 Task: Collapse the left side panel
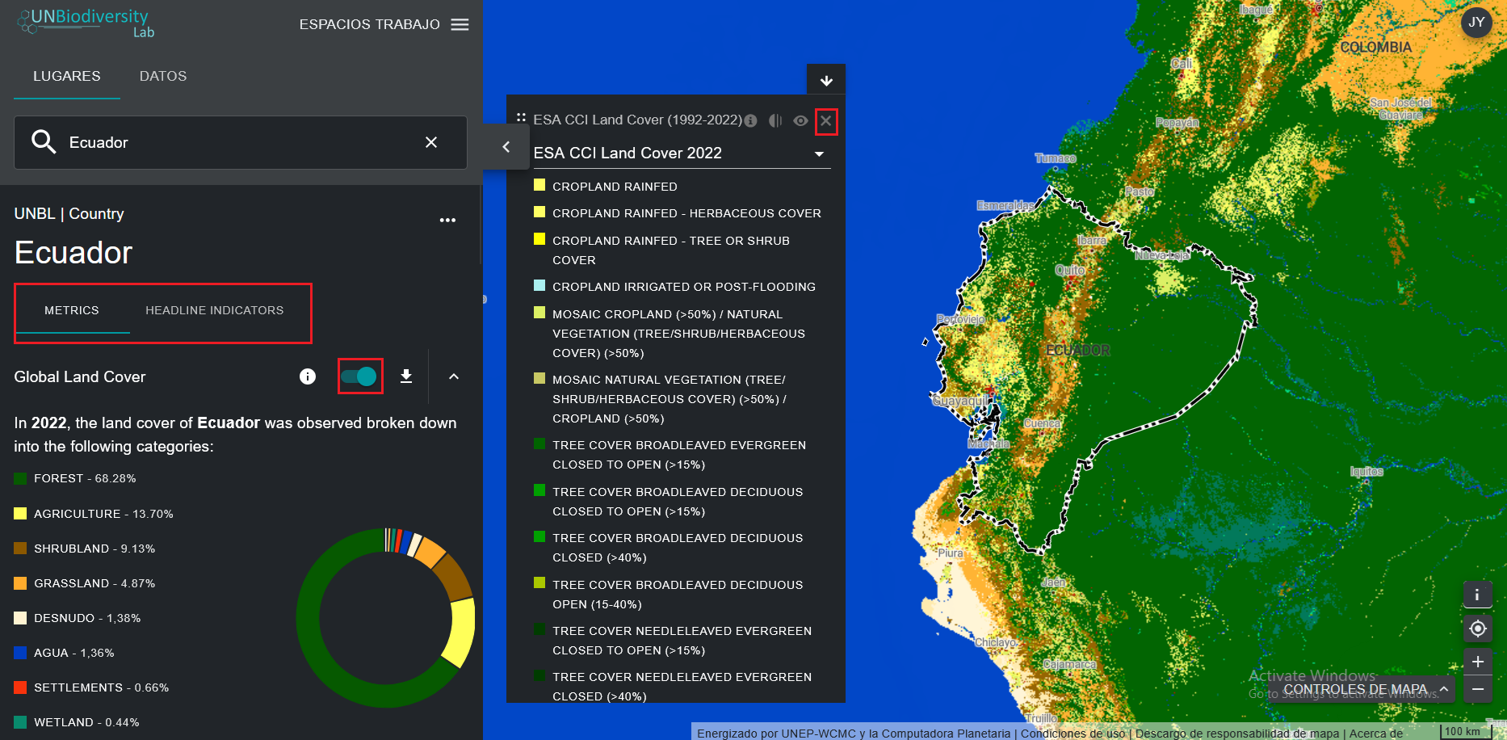coord(506,146)
